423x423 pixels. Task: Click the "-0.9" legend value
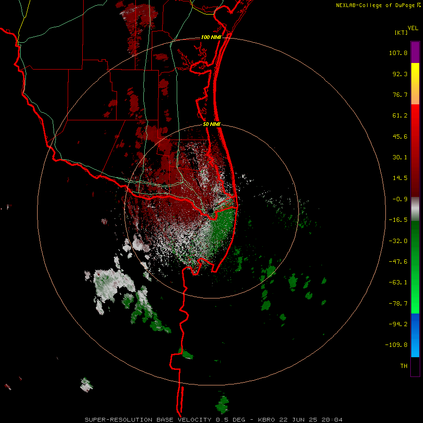tap(400, 199)
